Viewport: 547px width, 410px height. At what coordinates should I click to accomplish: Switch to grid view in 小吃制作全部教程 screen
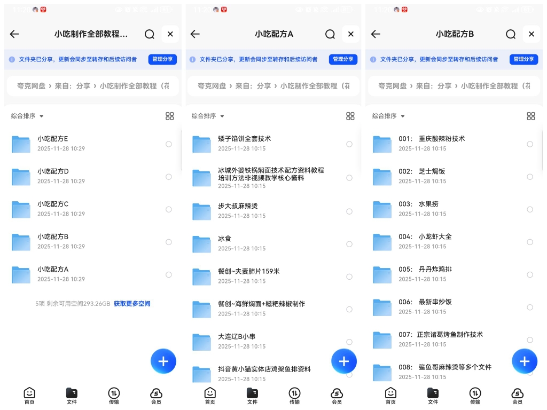[170, 116]
